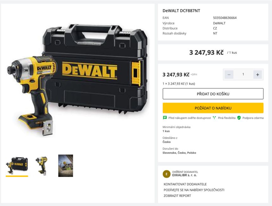
Task: Select the construction worker photo thumbnail
Action: tap(66, 166)
